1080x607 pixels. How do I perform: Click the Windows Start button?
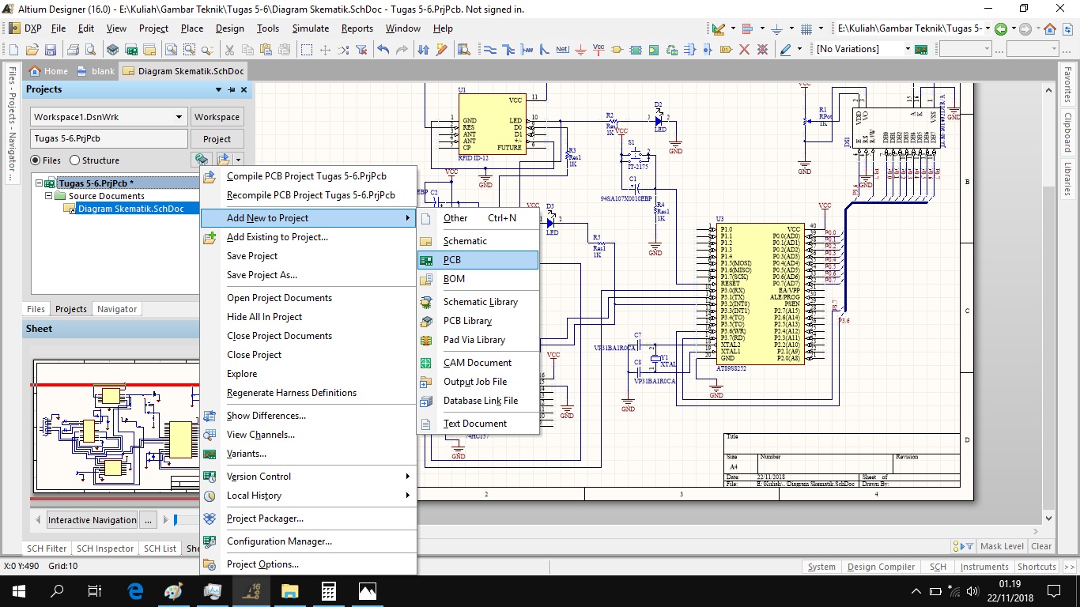click(x=18, y=590)
